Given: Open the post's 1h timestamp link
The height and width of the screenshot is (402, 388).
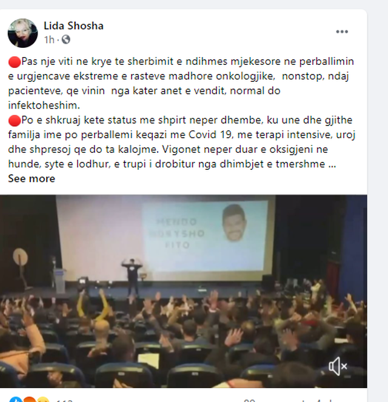Looking at the screenshot, I should 49,40.
